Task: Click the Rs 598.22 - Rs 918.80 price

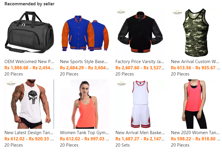Action: point(193,139)
